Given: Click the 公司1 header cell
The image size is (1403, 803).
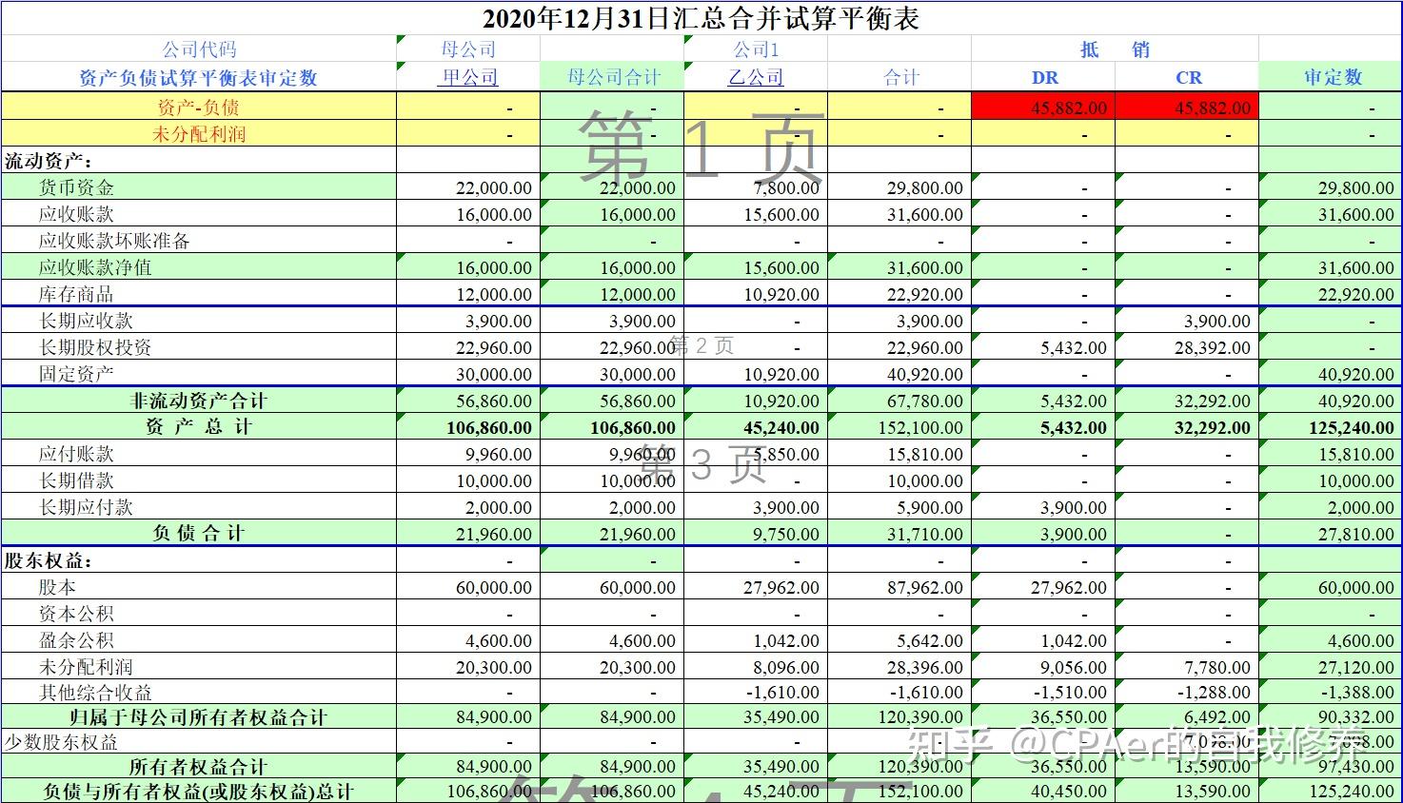Looking at the screenshot, I should click(x=756, y=49).
